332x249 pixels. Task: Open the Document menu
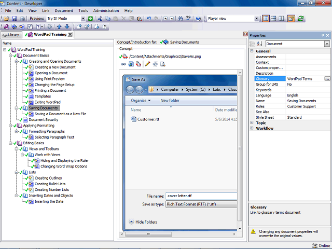tap(64, 10)
